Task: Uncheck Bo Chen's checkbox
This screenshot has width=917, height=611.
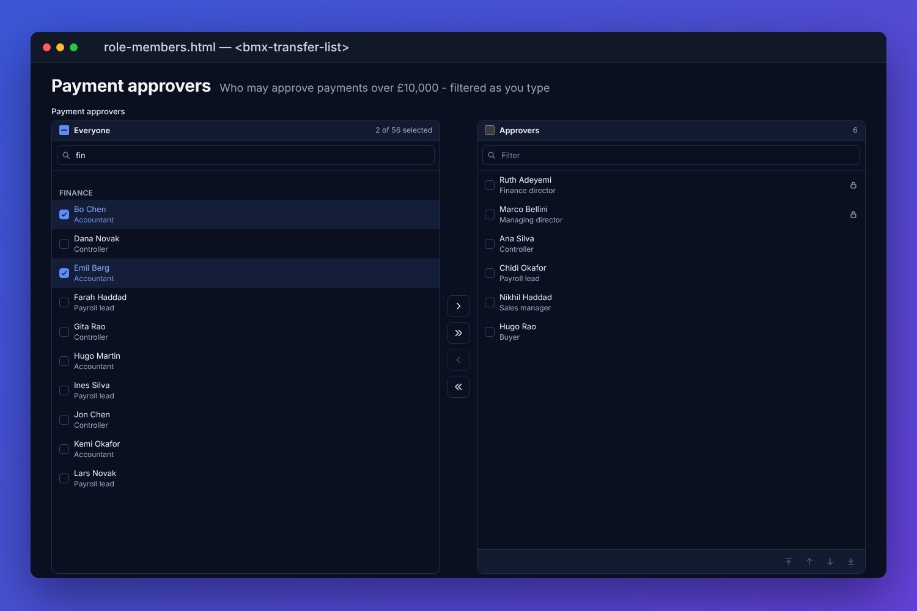Action: point(64,214)
